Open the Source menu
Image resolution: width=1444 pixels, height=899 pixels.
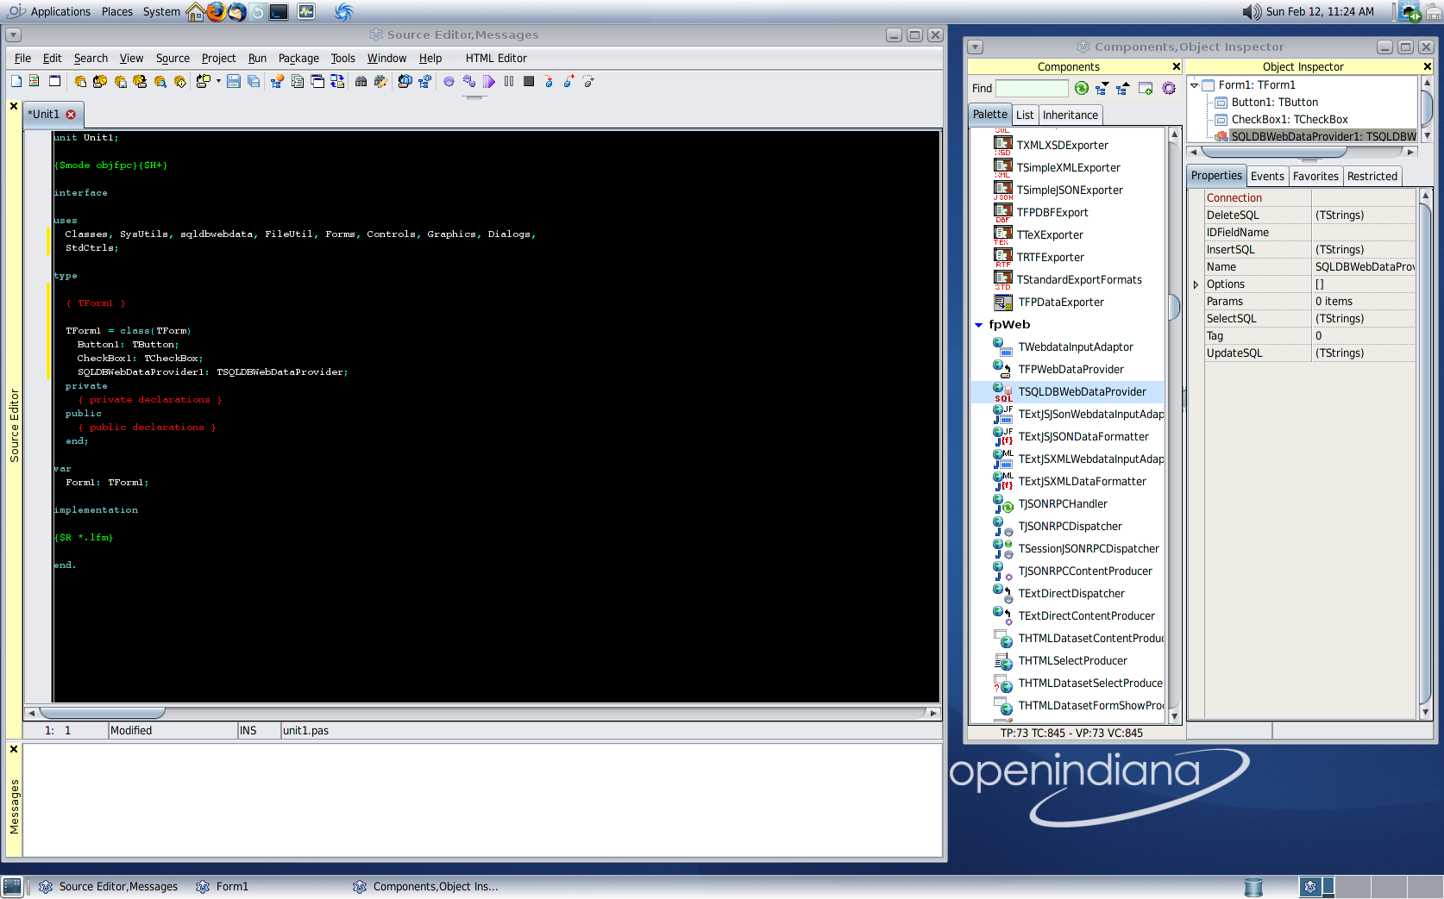click(173, 58)
